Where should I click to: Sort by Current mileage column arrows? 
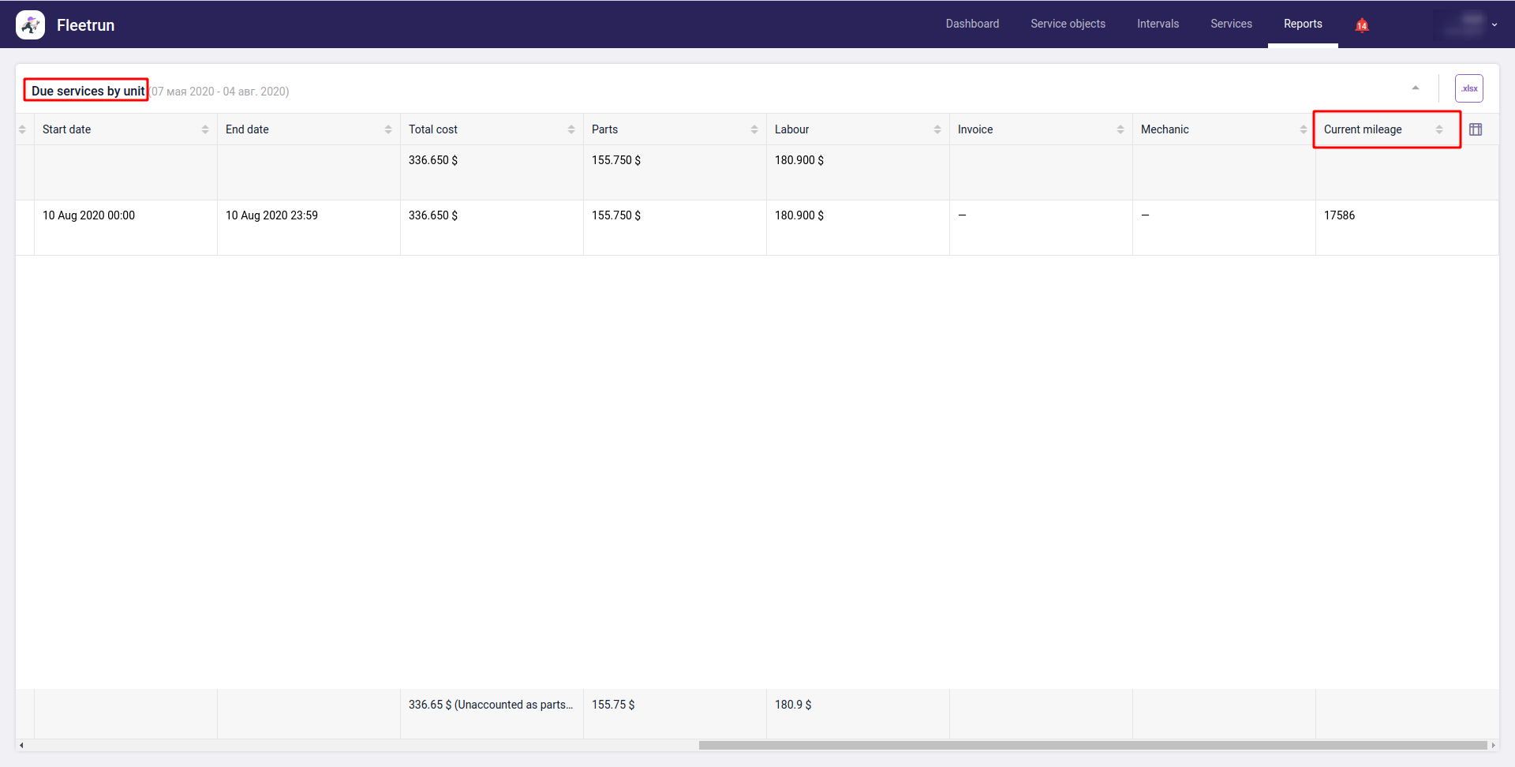pos(1439,129)
